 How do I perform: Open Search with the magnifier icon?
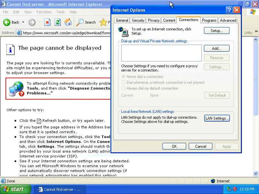[x=80, y=22]
